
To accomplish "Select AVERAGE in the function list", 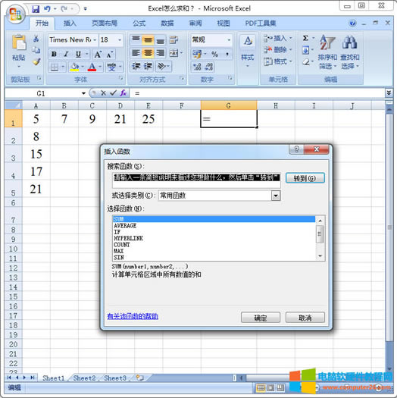I will tap(125, 226).
